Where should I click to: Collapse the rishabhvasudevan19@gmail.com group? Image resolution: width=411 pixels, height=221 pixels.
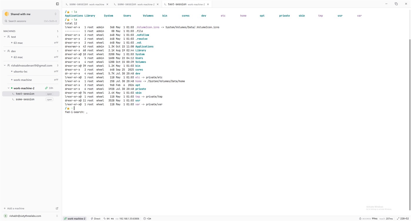tap(5, 66)
